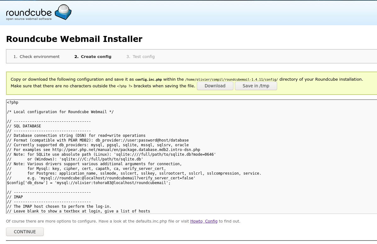The image size is (377, 244).
Task: Click the pear.php.net URL line in config
Action: (x=103, y=150)
